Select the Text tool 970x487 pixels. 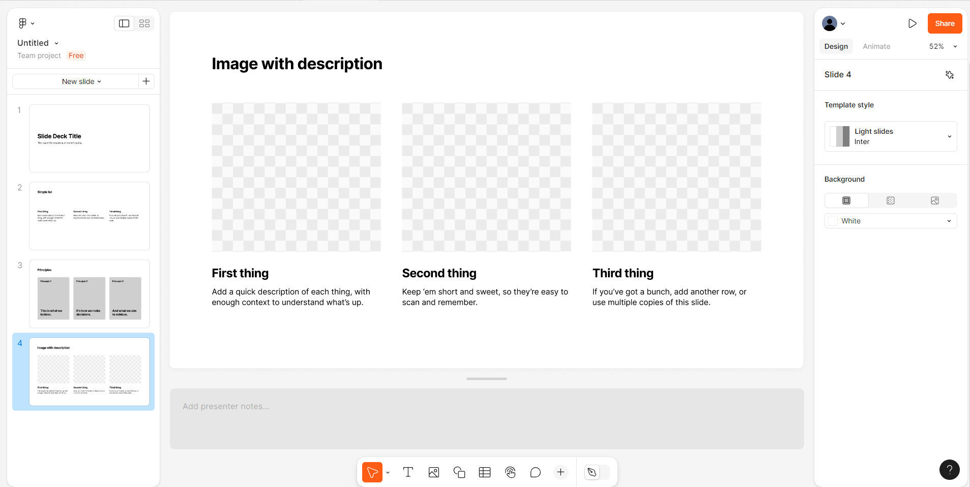point(408,472)
